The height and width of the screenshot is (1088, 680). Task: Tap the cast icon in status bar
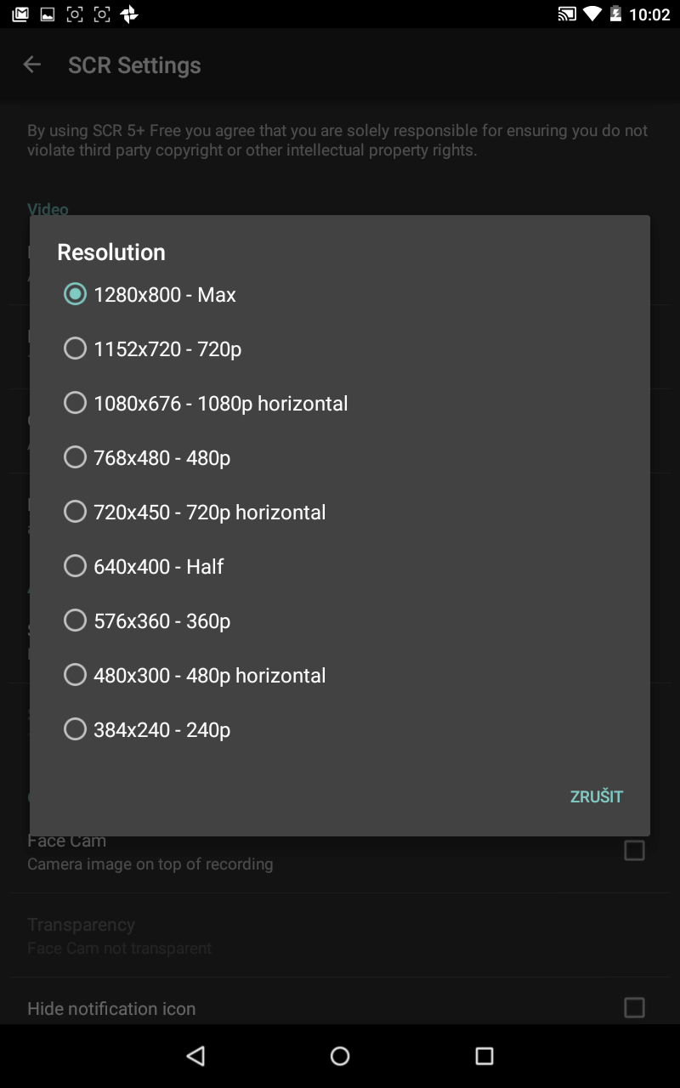pyautogui.click(x=566, y=14)
